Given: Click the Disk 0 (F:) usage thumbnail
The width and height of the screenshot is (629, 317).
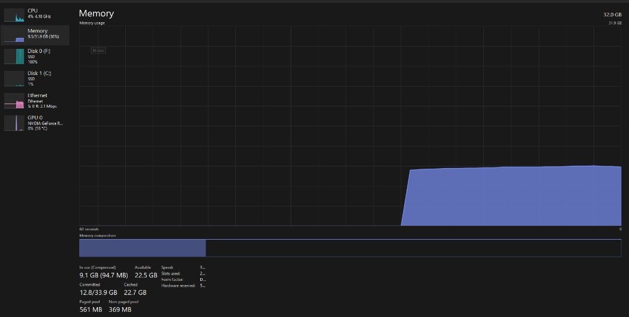Looking at the screenshot, I should [14, 56].
